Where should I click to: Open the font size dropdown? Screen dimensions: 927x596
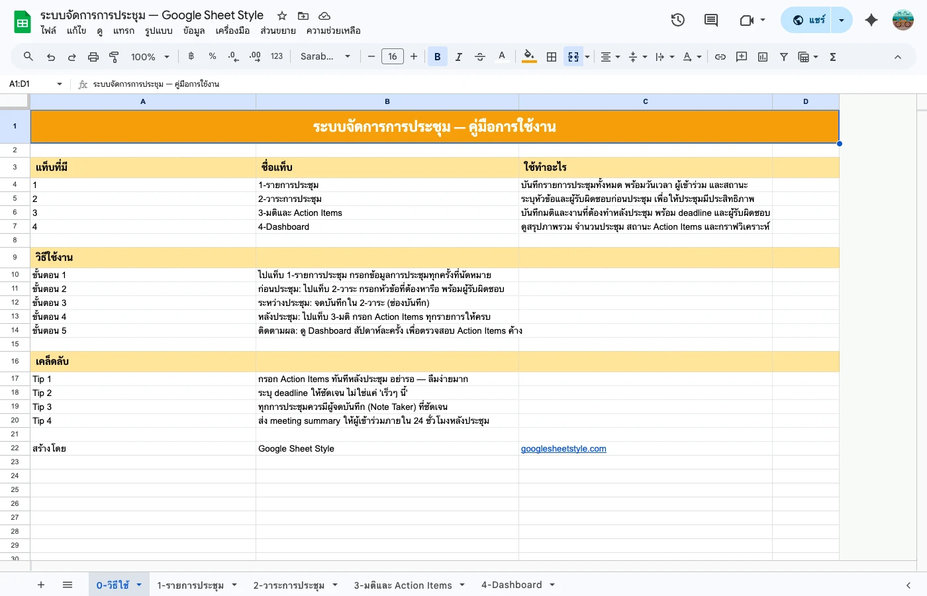(x=392, y=56)
